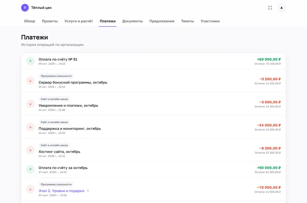Click the История операций по организации subtitle
307x203 pixels.
pos(53,45)
